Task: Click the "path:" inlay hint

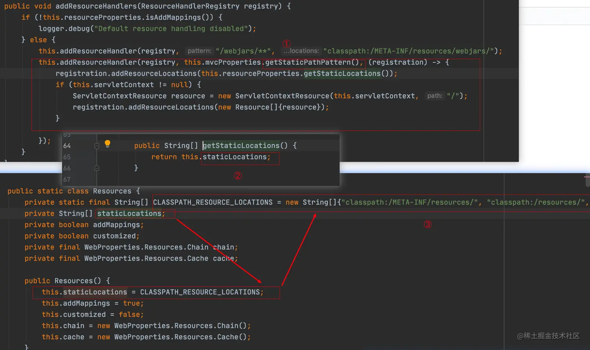Action: 435,96
